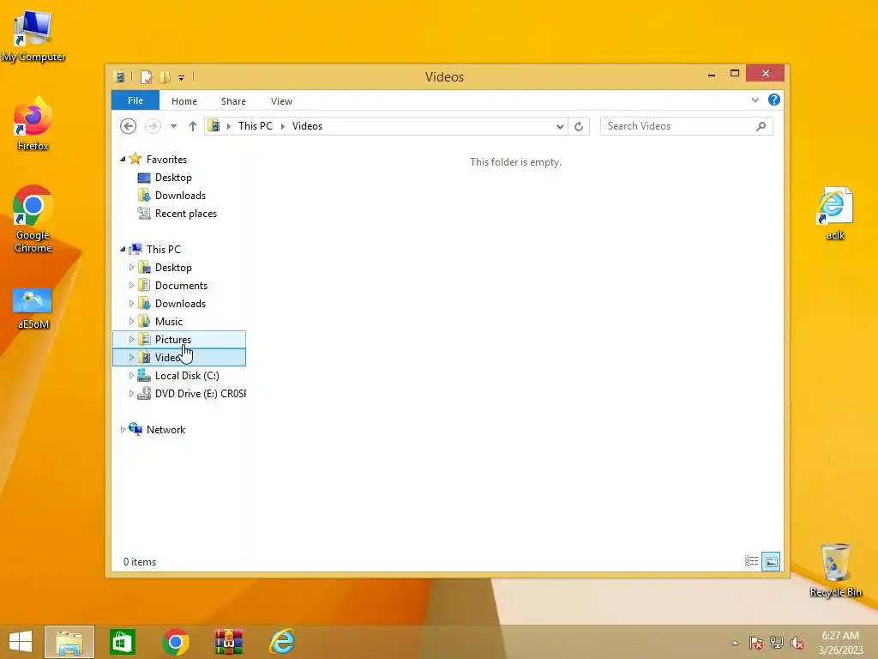
Task: Expand the DVD Drive (E:) node
Action: (x=131, y=393)
